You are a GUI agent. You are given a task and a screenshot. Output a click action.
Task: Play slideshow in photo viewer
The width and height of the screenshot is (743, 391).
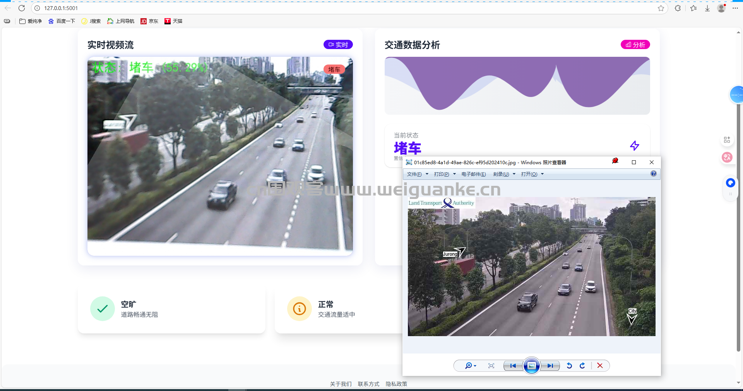click(532, 365)
